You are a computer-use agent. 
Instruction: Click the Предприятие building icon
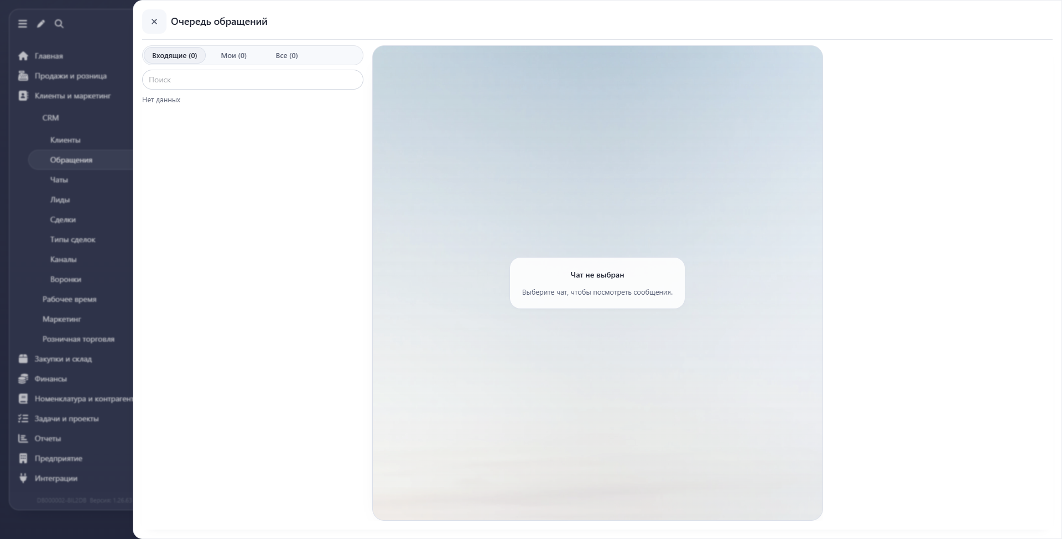[23, 458]
